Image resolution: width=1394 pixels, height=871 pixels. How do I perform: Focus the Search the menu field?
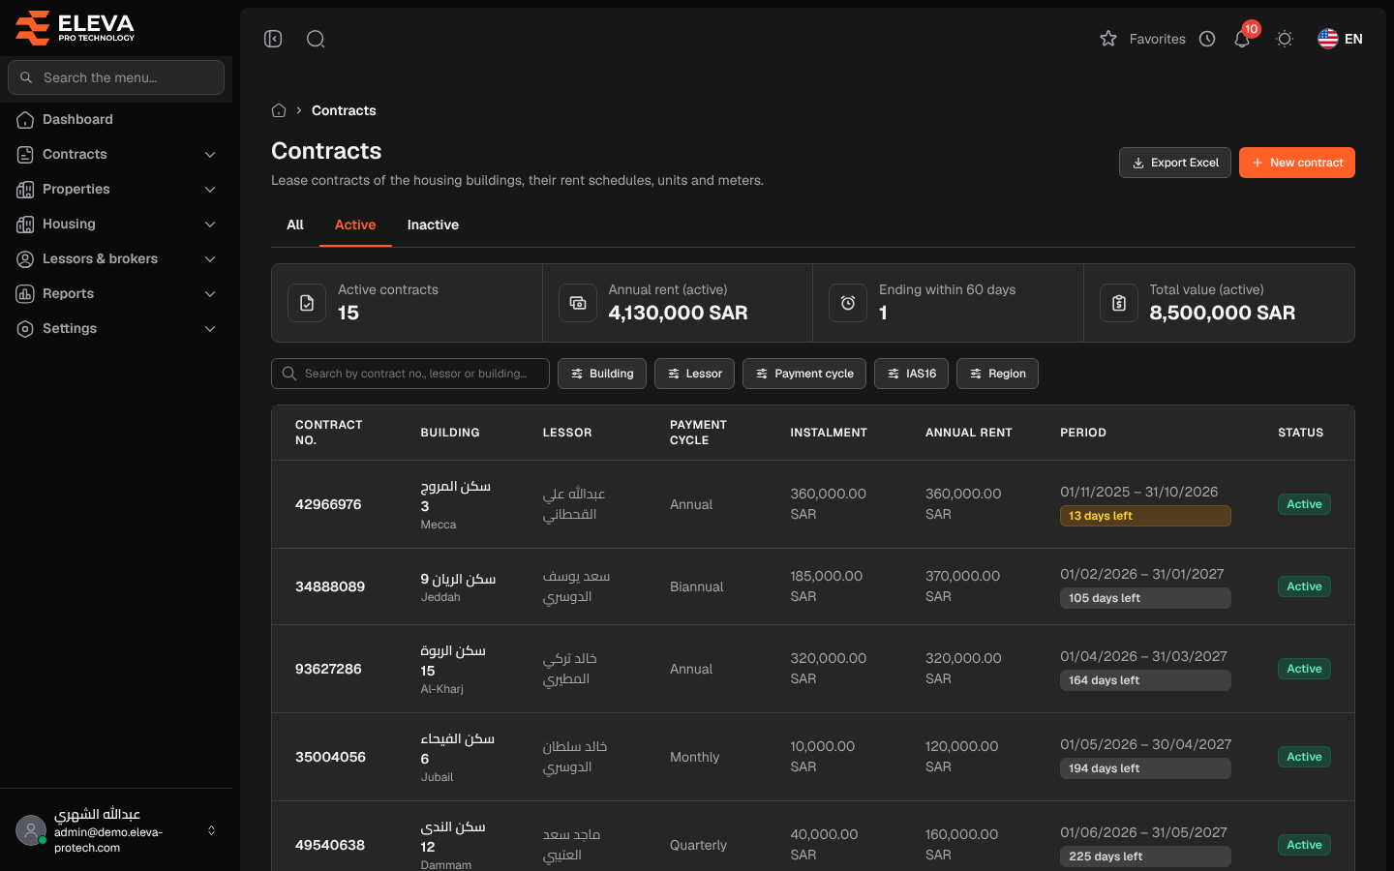click(x=116, y=77)
